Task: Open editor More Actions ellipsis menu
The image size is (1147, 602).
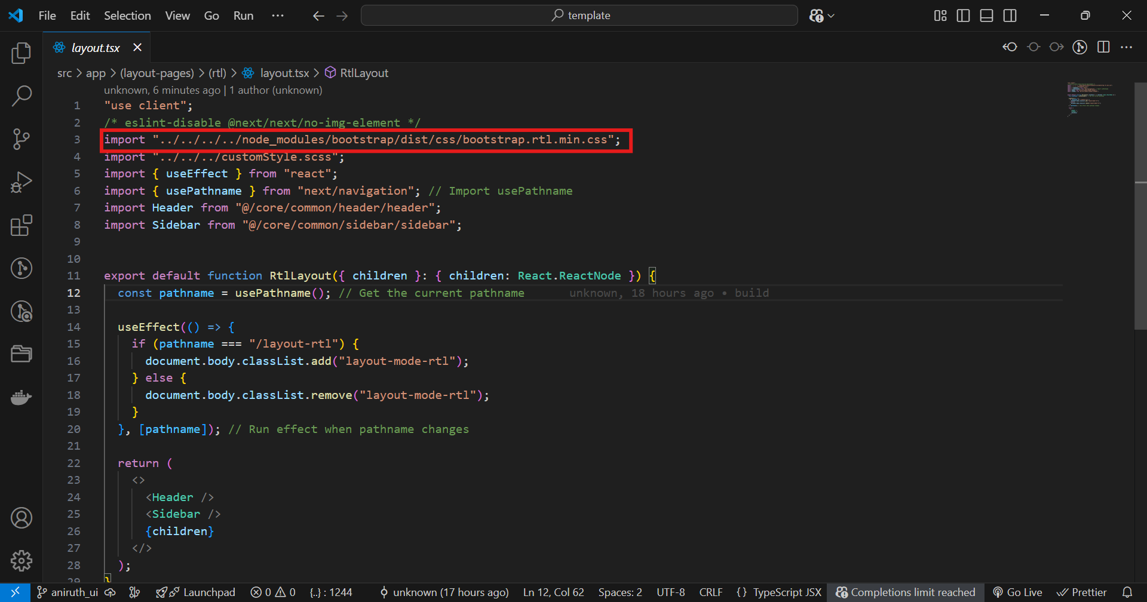Action: click(1127, 47)
